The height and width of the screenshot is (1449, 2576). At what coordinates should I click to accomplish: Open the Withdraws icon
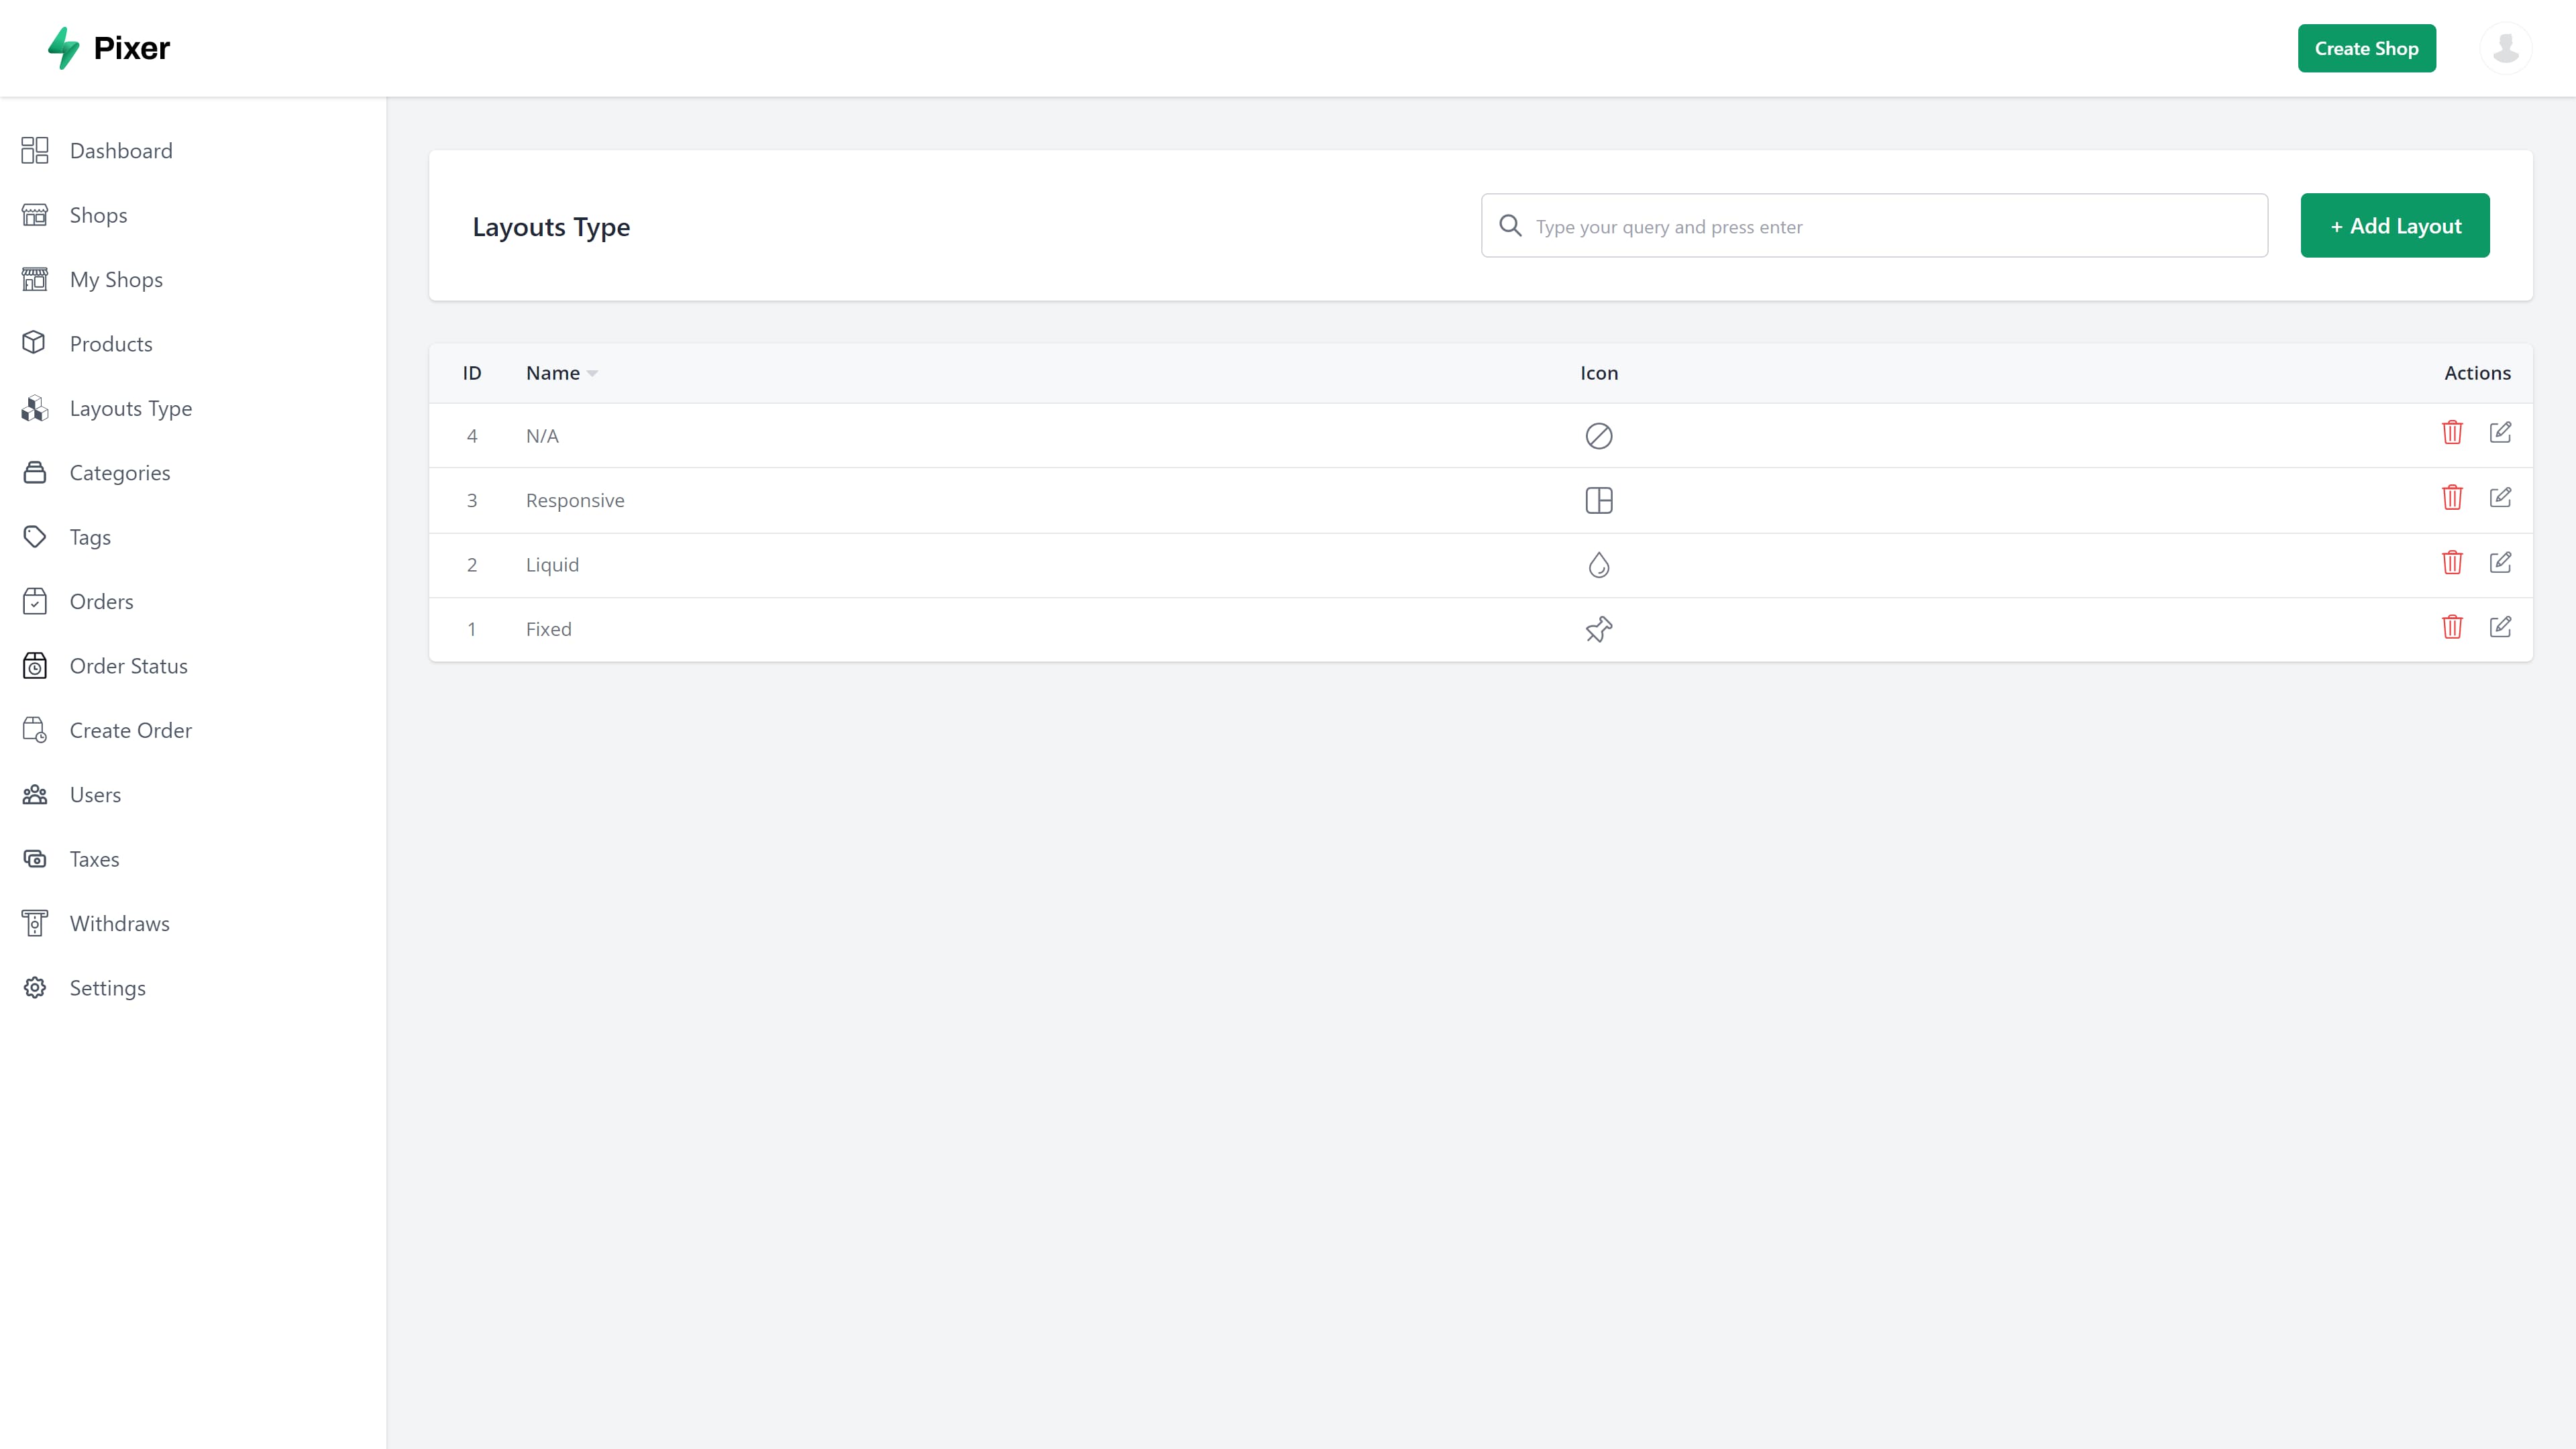pos(34,923)
